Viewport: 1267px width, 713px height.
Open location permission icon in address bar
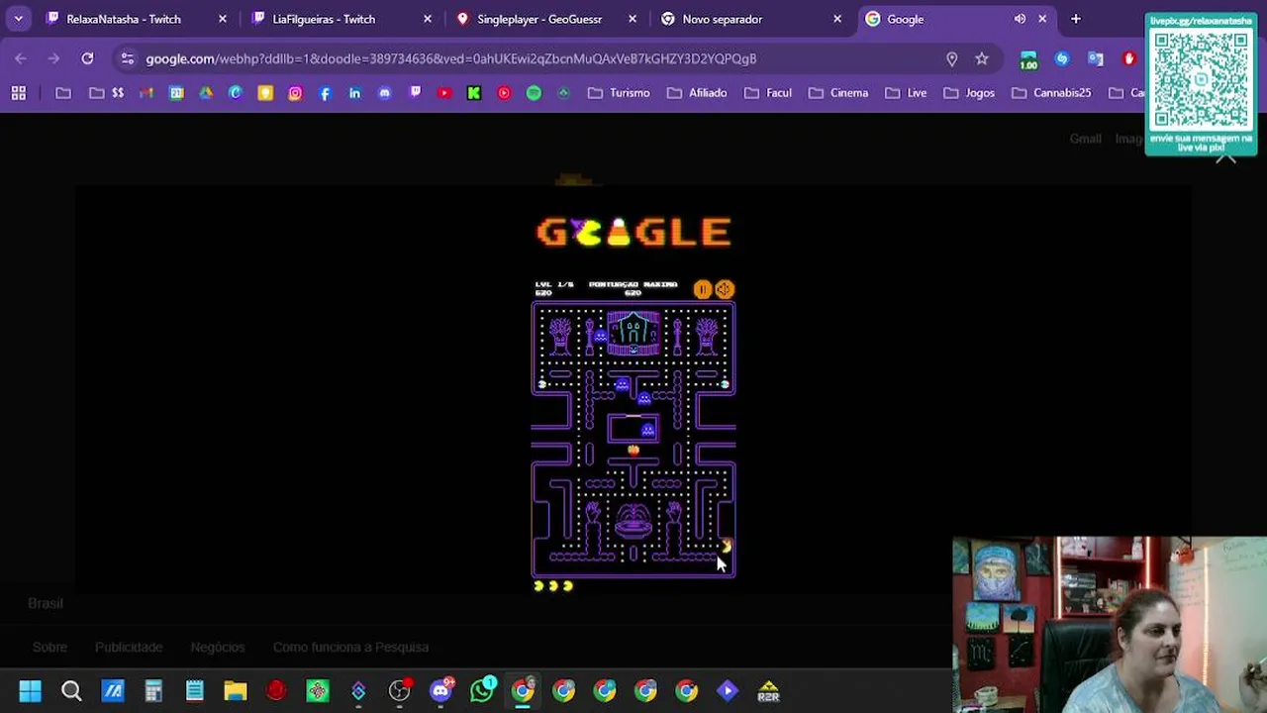tap(952, 58)
